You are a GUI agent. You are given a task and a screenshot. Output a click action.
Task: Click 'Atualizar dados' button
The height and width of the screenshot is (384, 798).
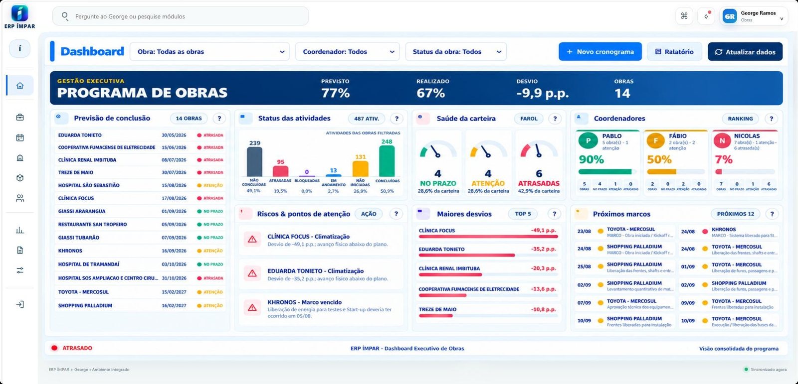point(745,52)
